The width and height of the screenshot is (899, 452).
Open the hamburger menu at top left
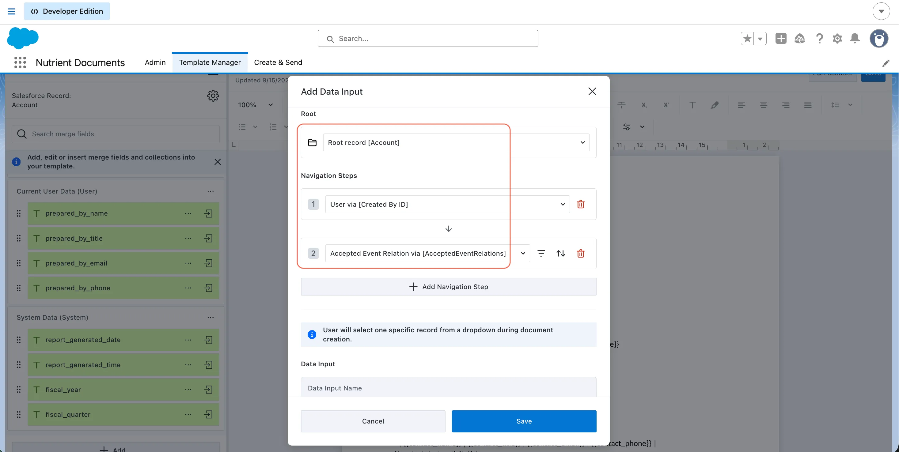(12, 11)
